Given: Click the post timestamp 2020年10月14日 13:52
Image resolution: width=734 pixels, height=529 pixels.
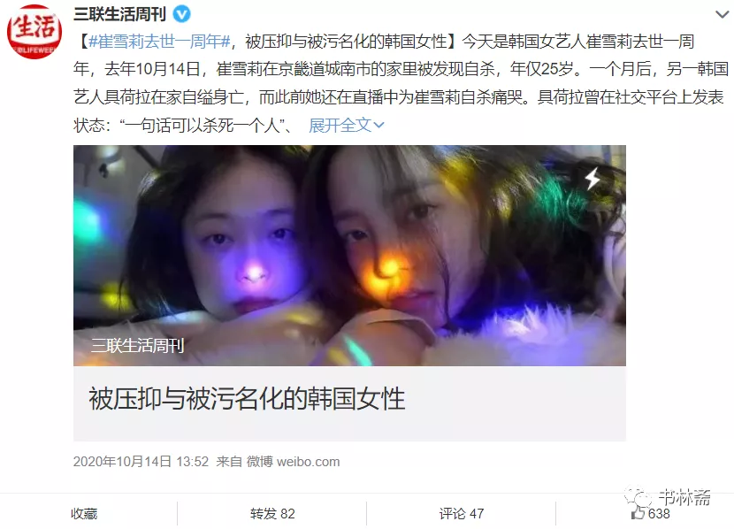Looking at the screenshot, I should pyautogui.click(x=141, y=462).
